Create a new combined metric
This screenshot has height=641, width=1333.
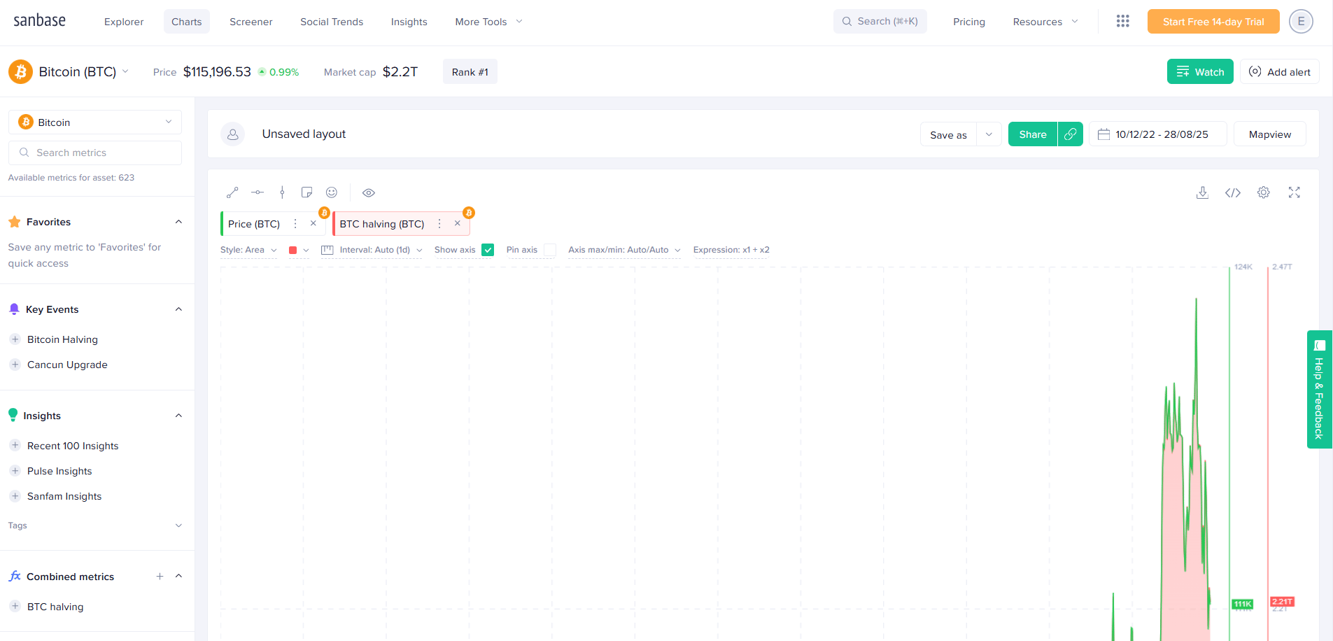point(160,577)
